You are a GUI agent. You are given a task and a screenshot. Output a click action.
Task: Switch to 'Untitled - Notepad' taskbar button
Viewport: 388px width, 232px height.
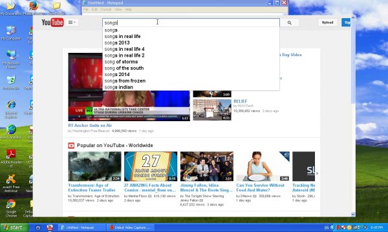tap(82, 227)
